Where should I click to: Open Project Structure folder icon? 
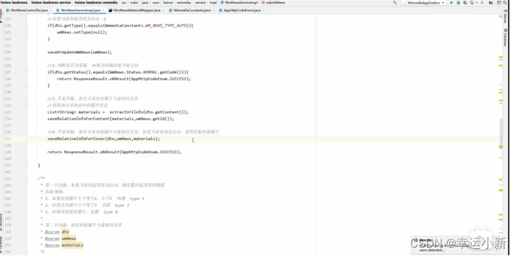pos(491,3)
